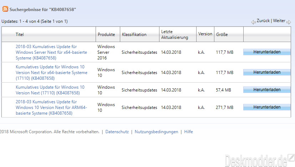Screen dimensions: 295x167
Task: Click the orange RSS feed icon
Action: 5,9
